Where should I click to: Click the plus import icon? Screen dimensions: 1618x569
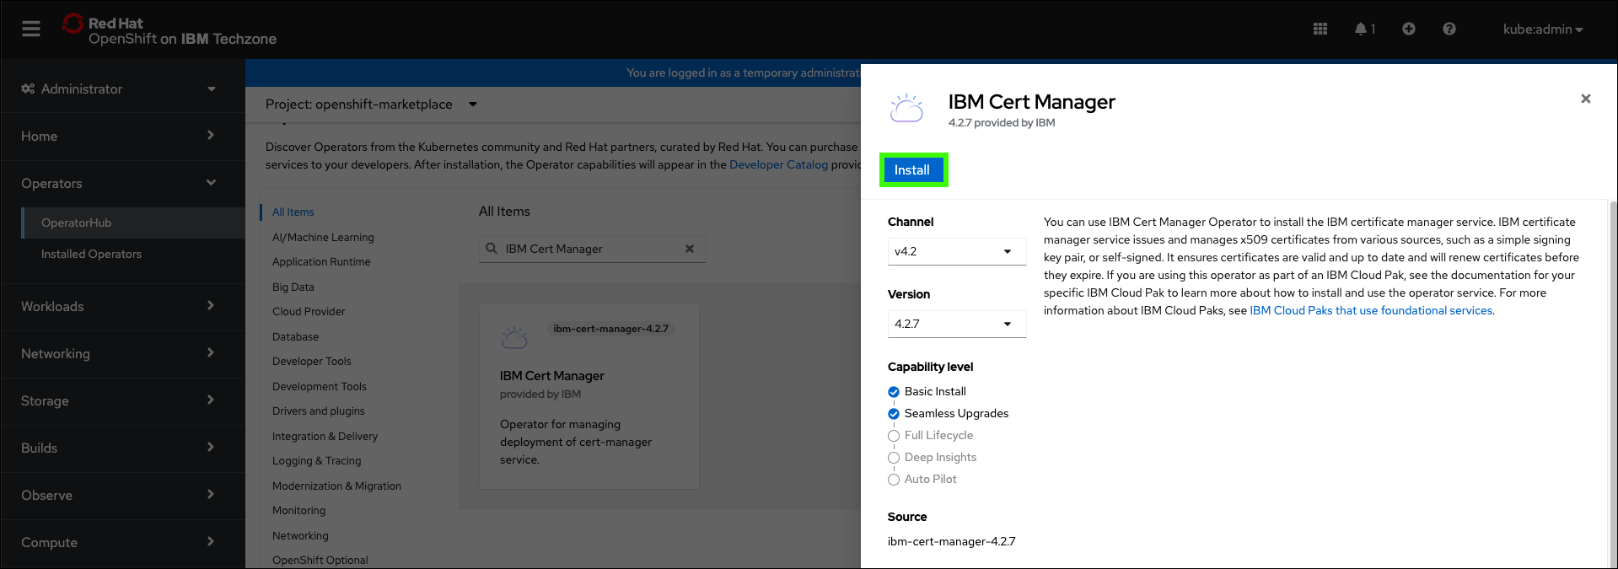pyautogui.click(x=1409, y=29)
